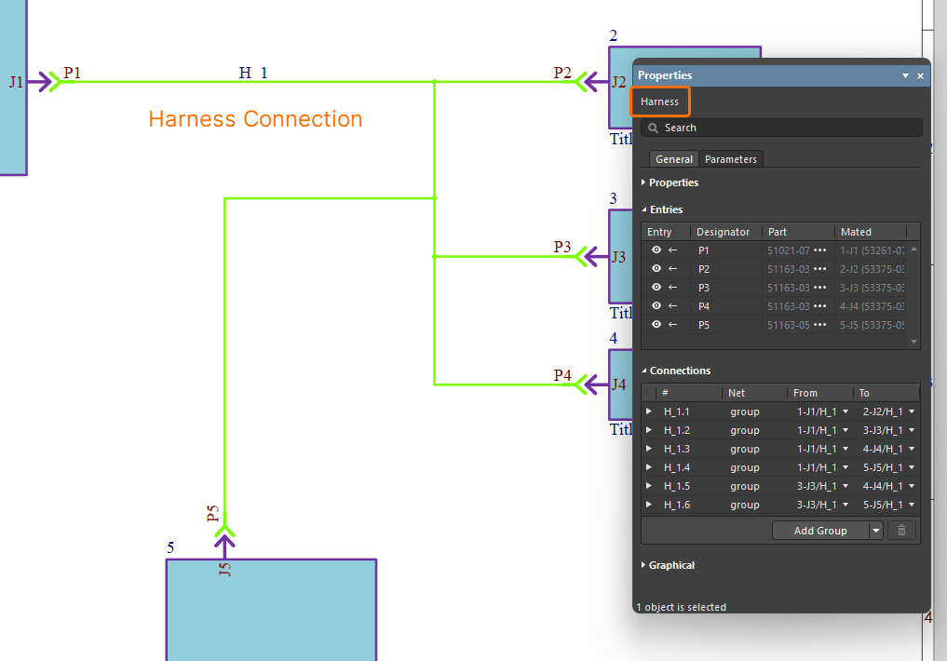Click the magnifier icon in the Search box
Viewport: 947px width, 661px height.
point(654,128)
